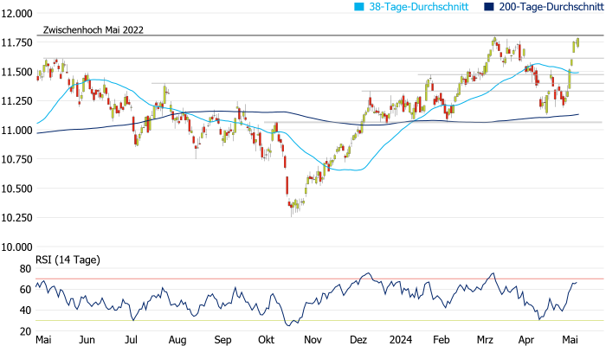The image size is (606, 346).
Task: Click the Dez month label
Action: pos(358,340)
